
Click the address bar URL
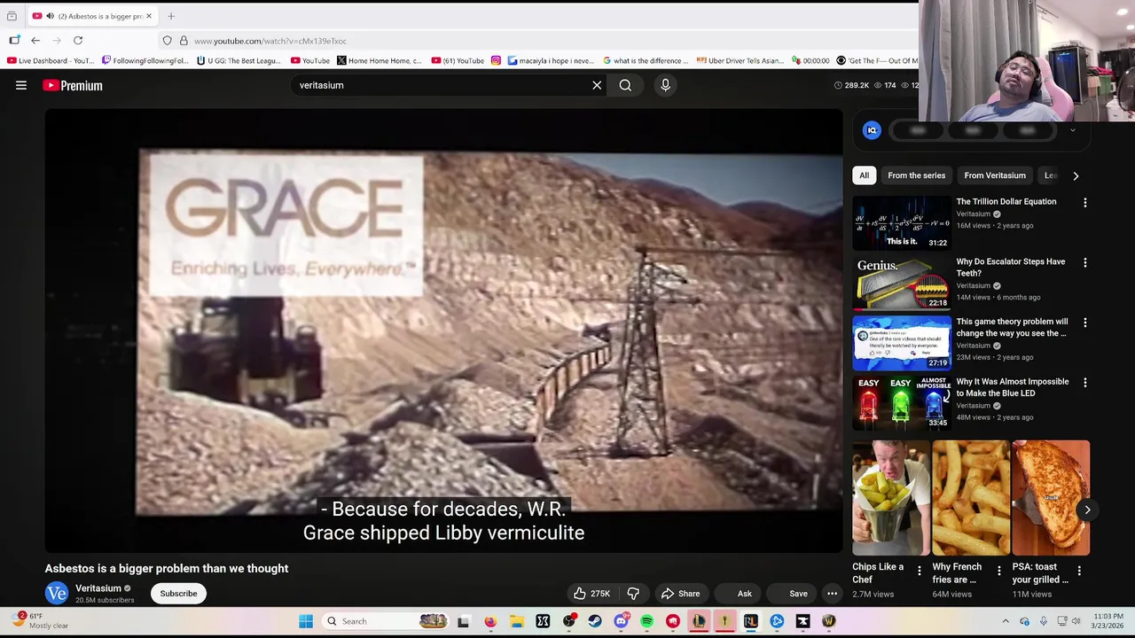tap(270, 41)
